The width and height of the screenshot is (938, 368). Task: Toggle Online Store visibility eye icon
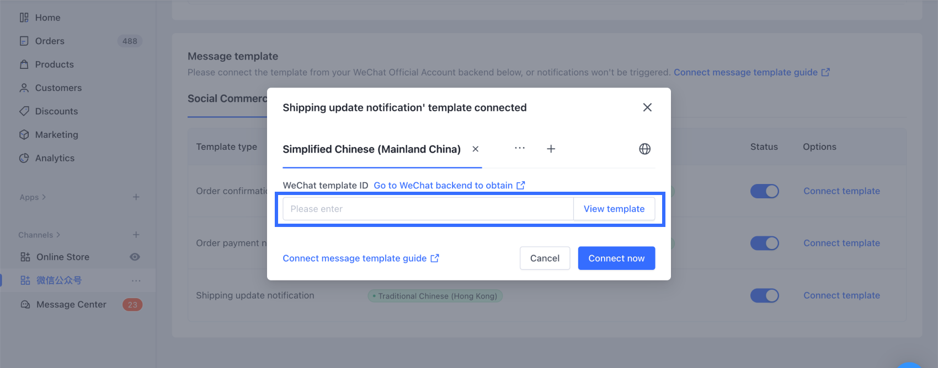coord(135,257)
